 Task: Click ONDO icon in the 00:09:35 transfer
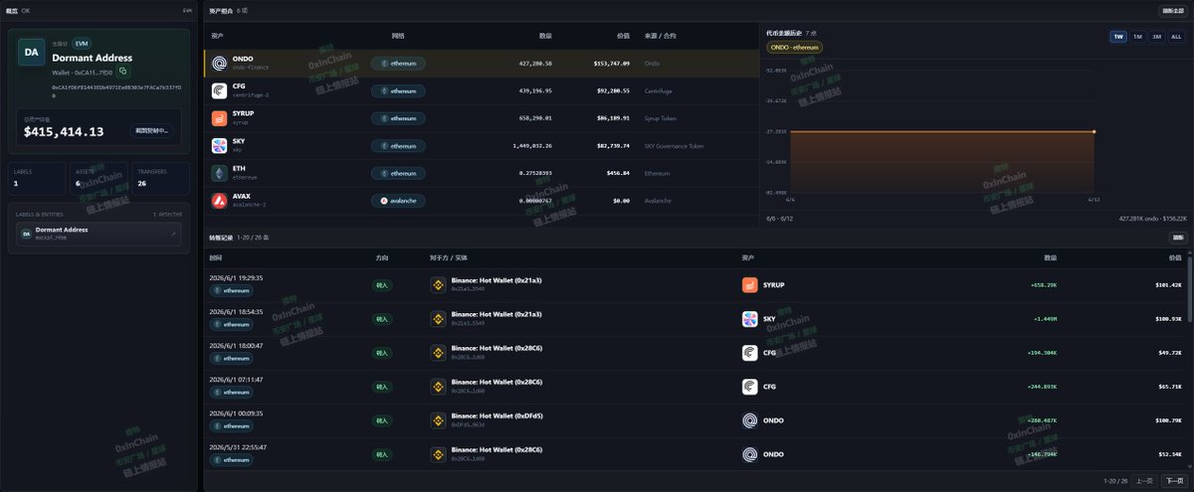750,420
